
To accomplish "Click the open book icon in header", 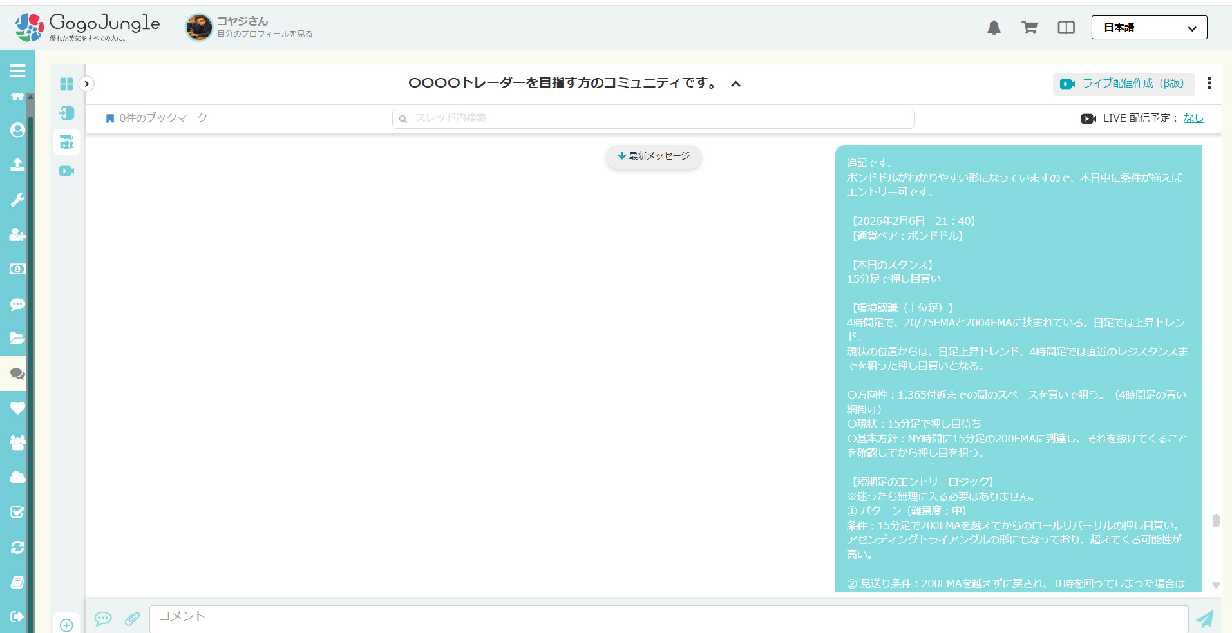I will pyautogui.click(x=1066, y=27).
